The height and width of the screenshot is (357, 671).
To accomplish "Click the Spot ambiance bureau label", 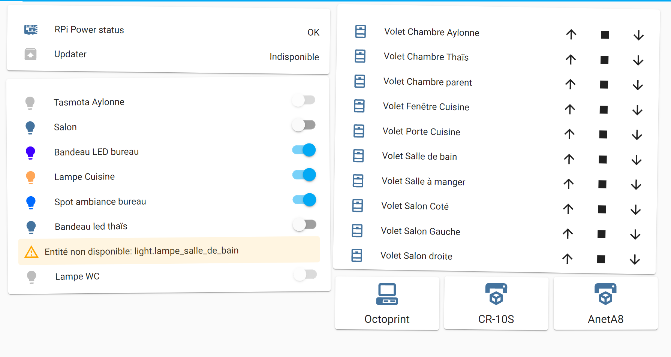I will (x=100, y=202).
